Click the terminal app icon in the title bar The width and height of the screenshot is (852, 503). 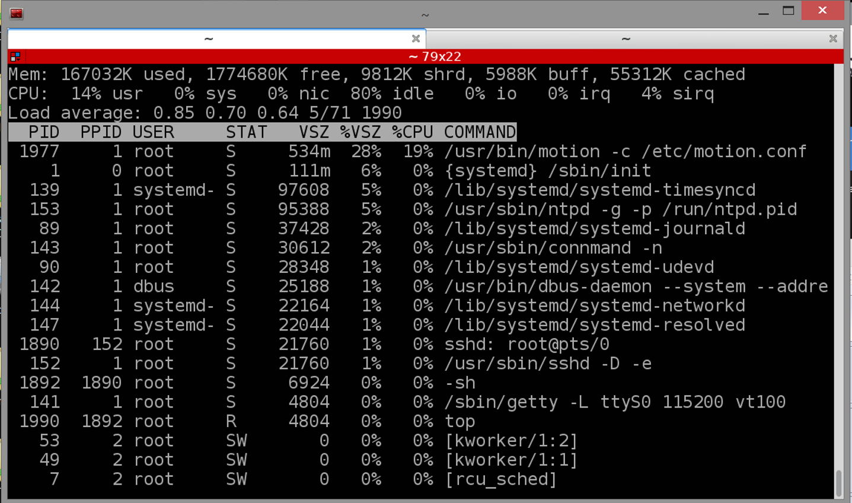16,13
